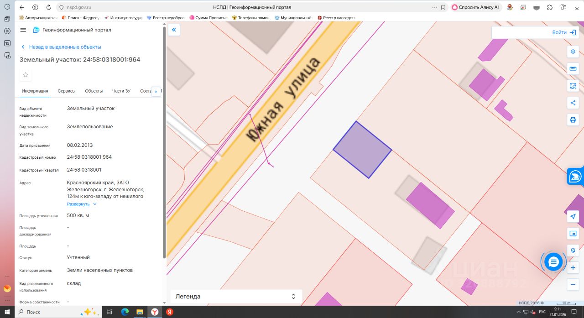Activate the search-by-area selection tool
This screenshot has width=584, height=318.
573,86
